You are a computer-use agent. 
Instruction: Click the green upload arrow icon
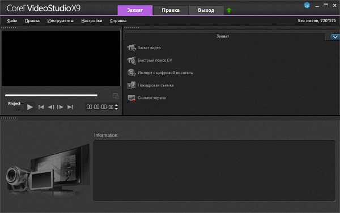(x=229, y=10)
